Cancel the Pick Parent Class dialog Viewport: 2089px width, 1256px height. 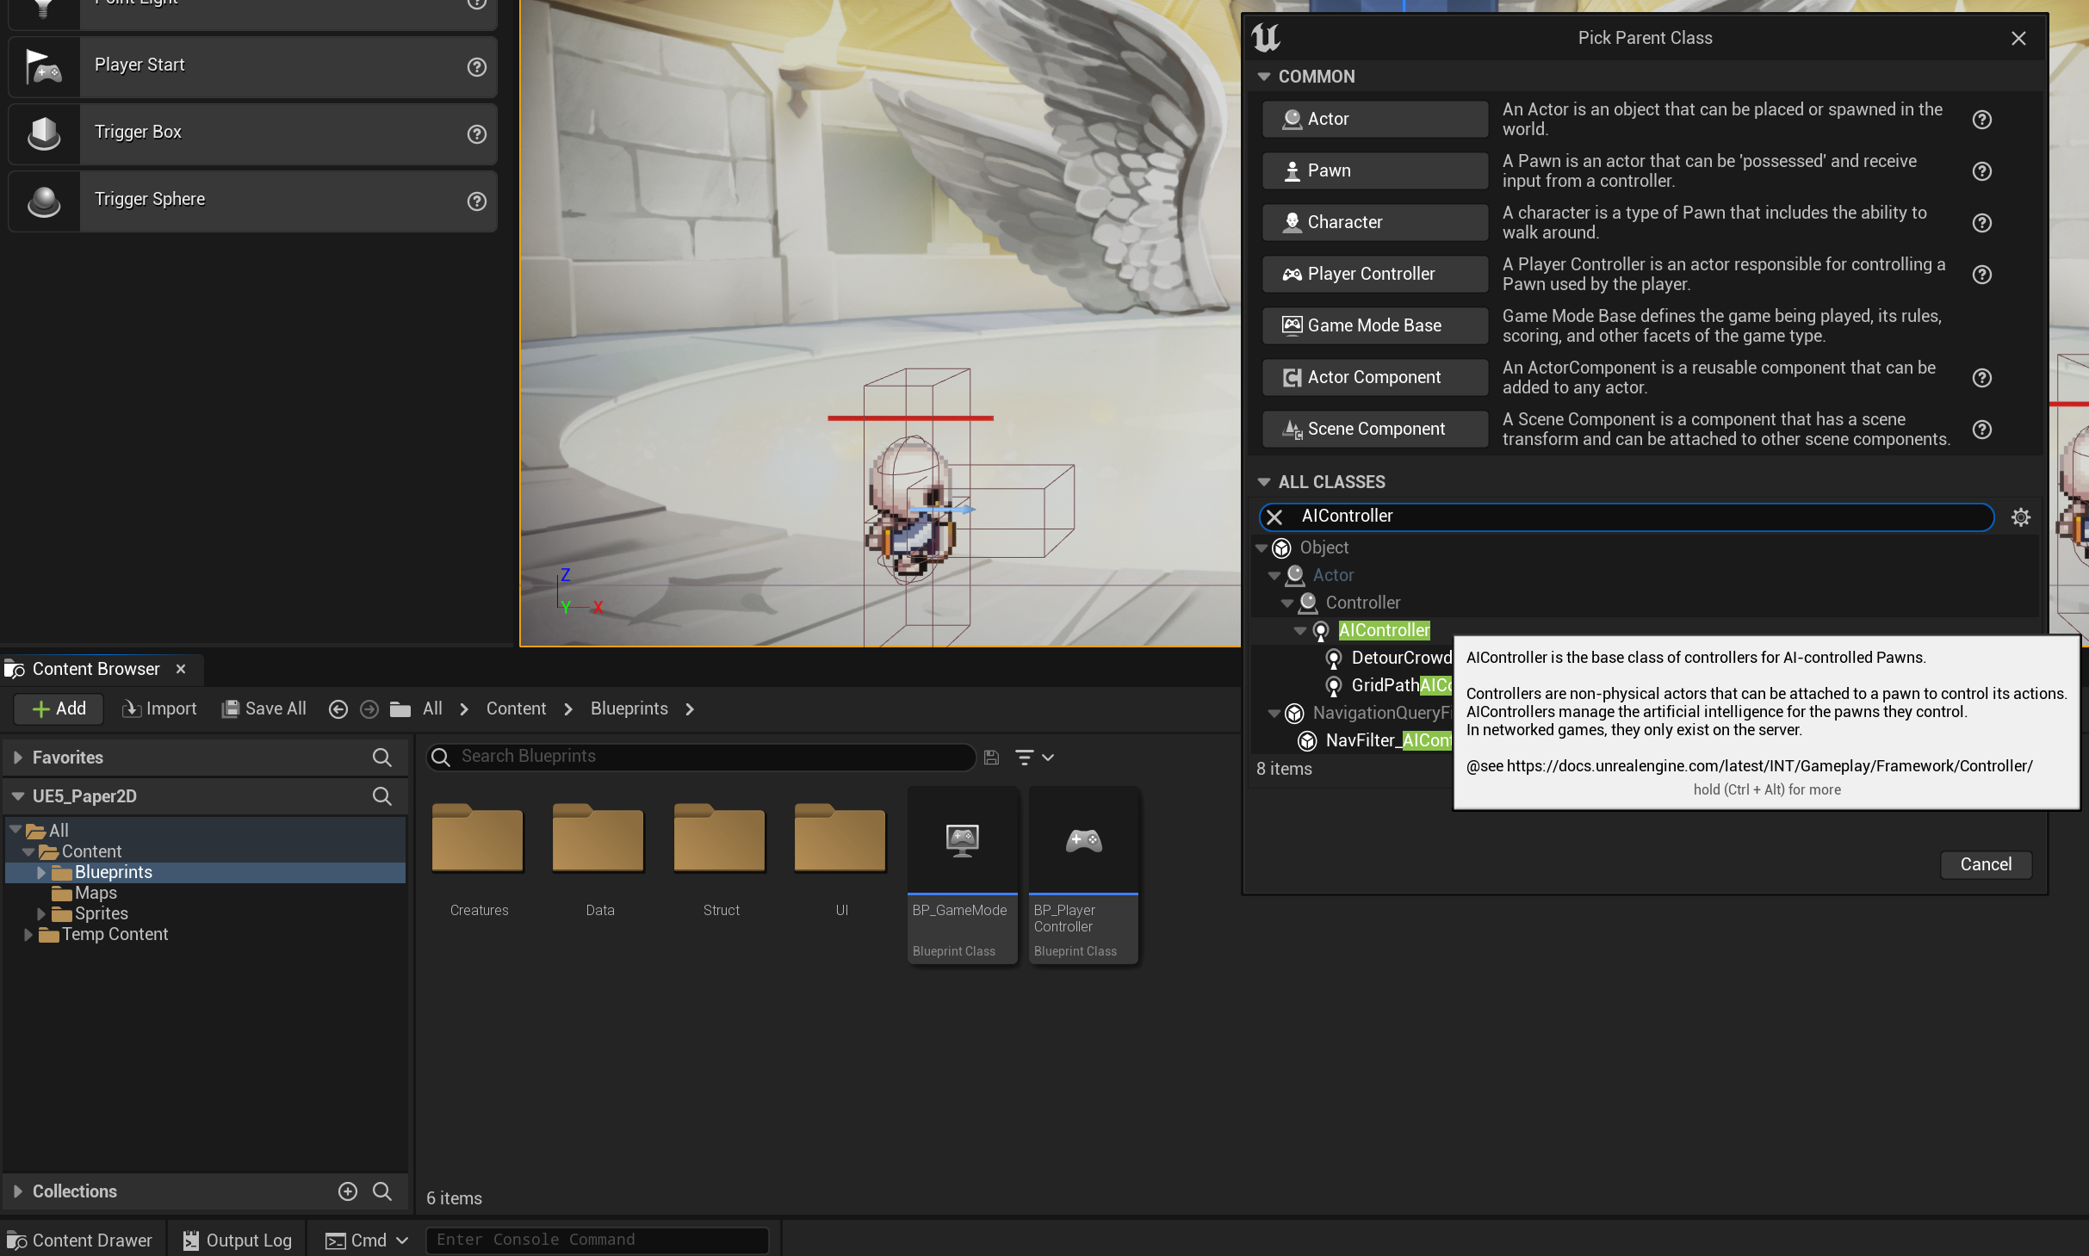click(x=1985, y=865)
